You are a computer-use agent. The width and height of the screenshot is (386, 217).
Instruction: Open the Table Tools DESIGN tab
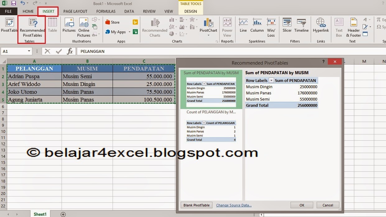[x=191, y=11]
